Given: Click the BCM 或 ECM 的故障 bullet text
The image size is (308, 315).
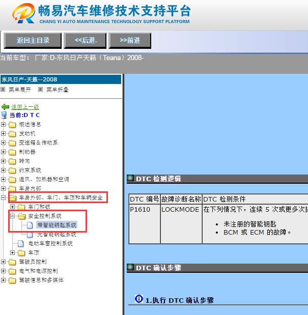Looking at the screenshot, I should pyautogui.click(x=257, y=233).
